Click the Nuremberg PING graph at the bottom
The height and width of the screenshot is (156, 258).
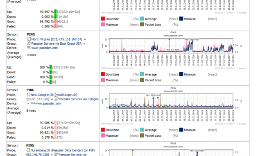(x=171, y=153)
